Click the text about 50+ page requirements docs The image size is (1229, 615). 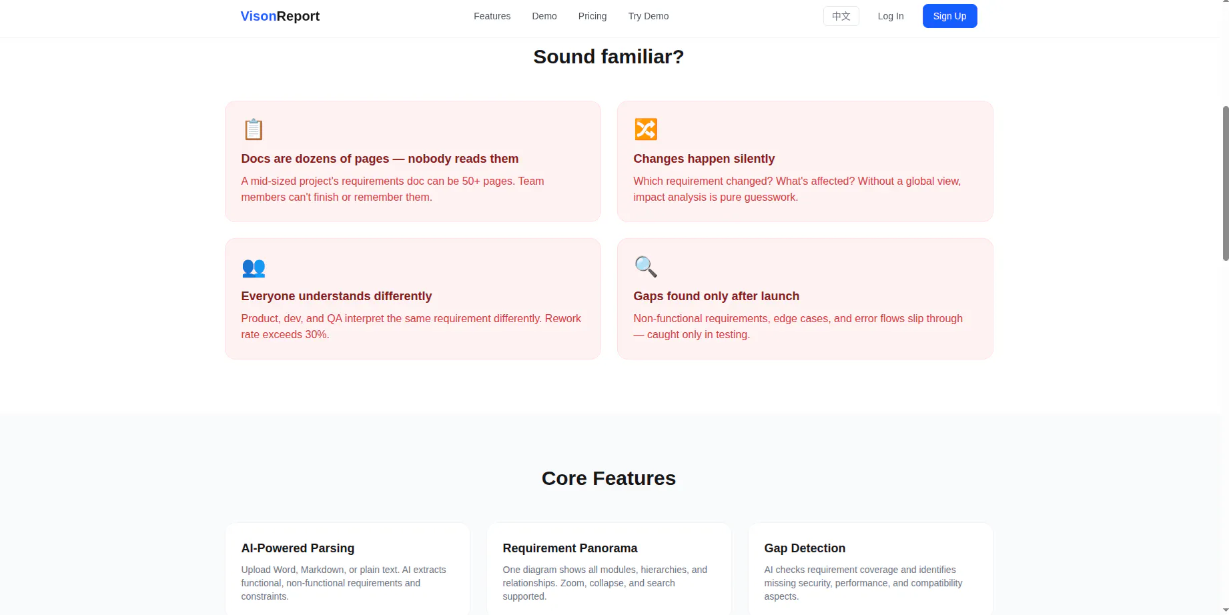[x=392, y=189]
